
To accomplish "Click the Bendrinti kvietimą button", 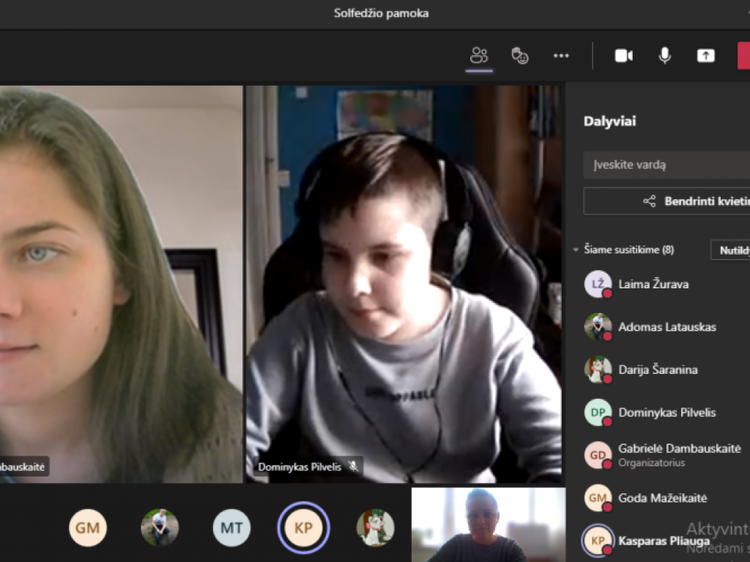I will (x=667, y=201).
